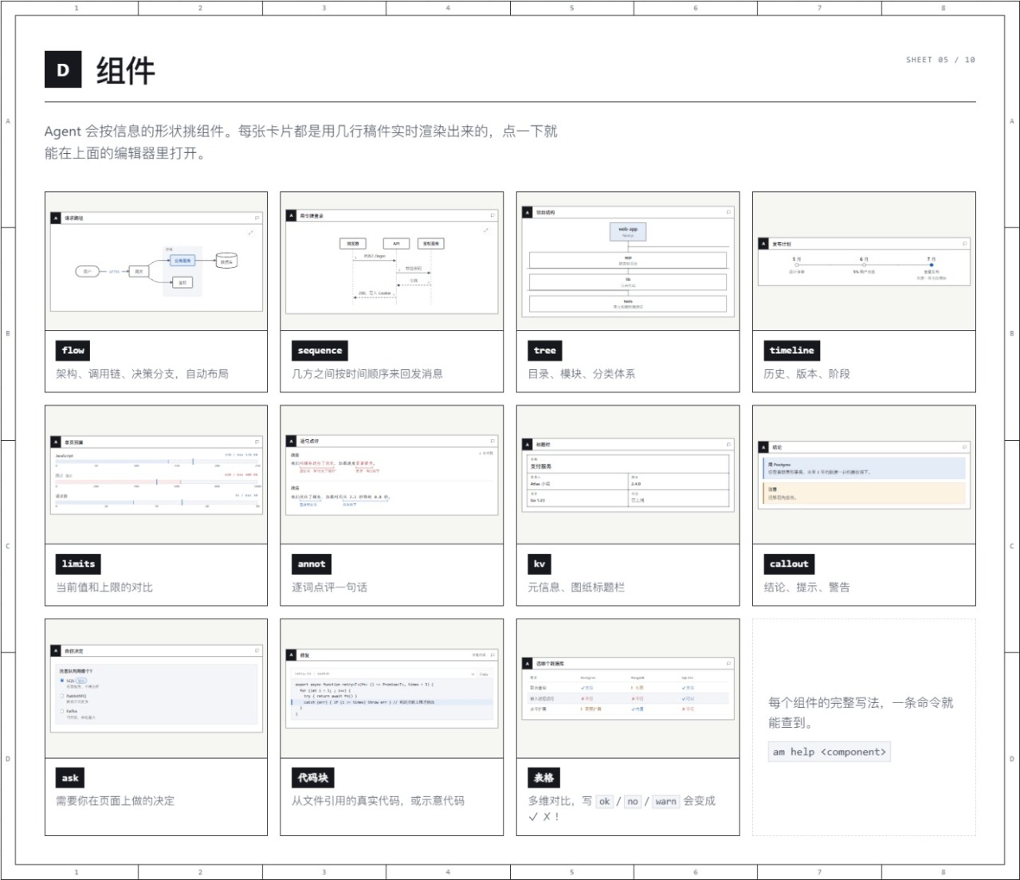
Task: Click the JavaScript limits bar
Action: click(158, 462)
